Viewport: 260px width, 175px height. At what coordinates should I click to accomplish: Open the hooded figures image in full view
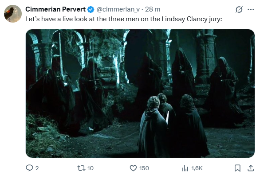pyautogui.click(x=140, y=93)
